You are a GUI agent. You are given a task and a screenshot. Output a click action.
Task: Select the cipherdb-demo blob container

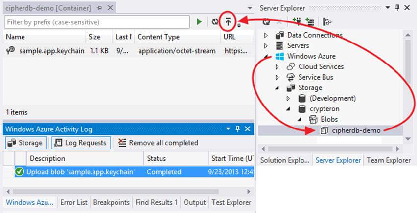click(356, 130)
